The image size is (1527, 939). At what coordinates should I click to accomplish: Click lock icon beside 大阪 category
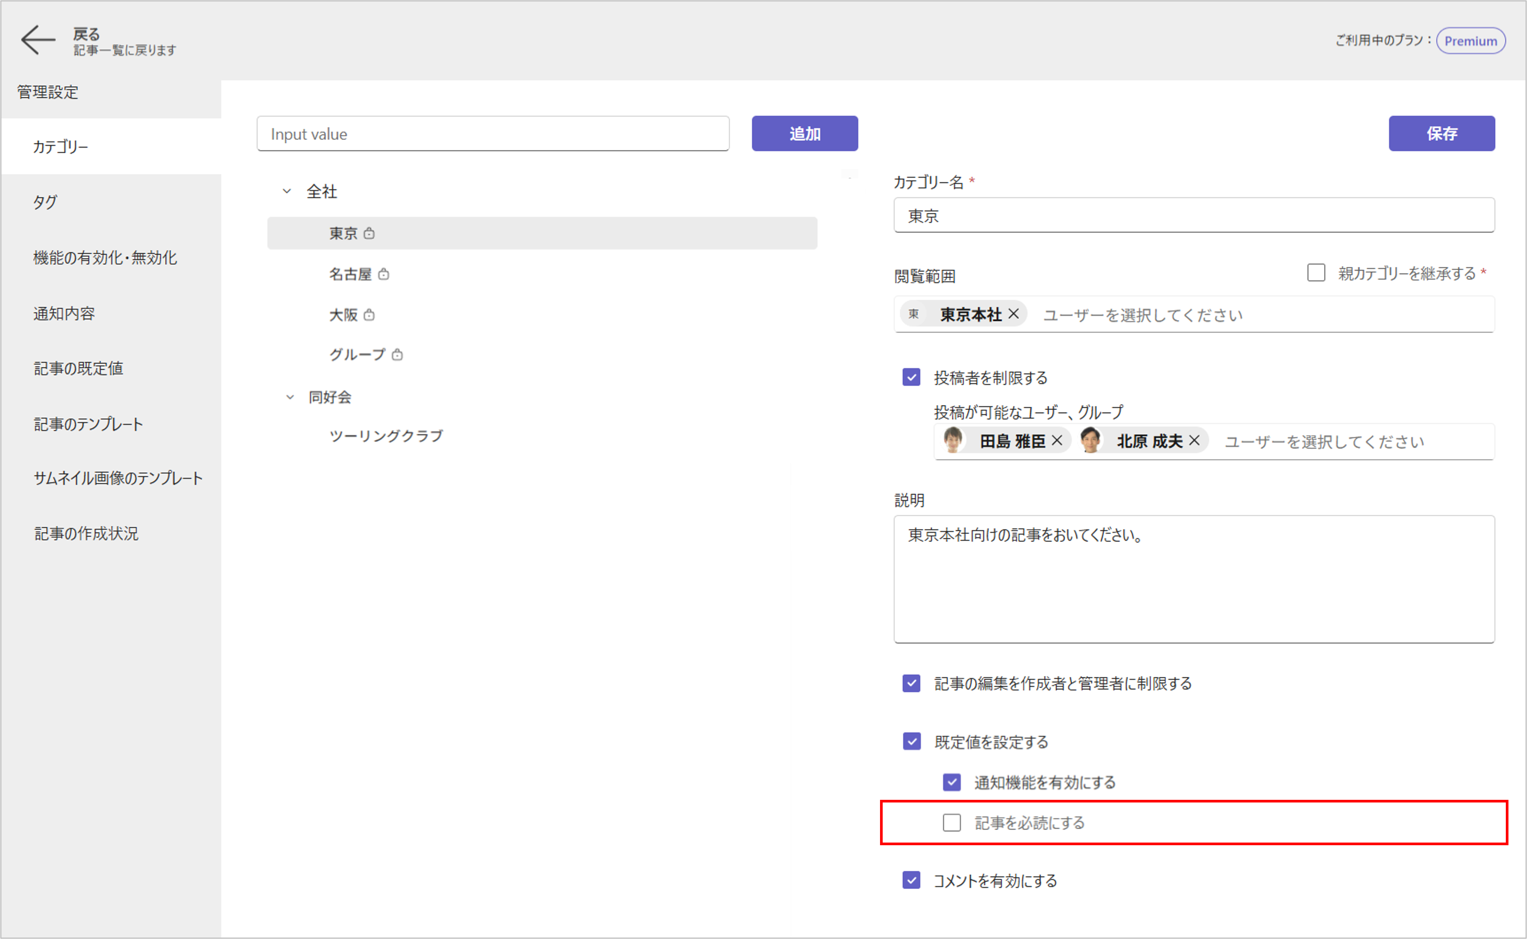(x=369, y=315)
